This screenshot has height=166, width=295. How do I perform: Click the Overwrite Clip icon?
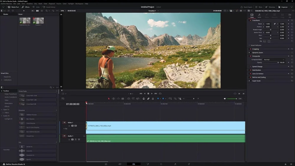pyautogui.click(x=133, y=99)
